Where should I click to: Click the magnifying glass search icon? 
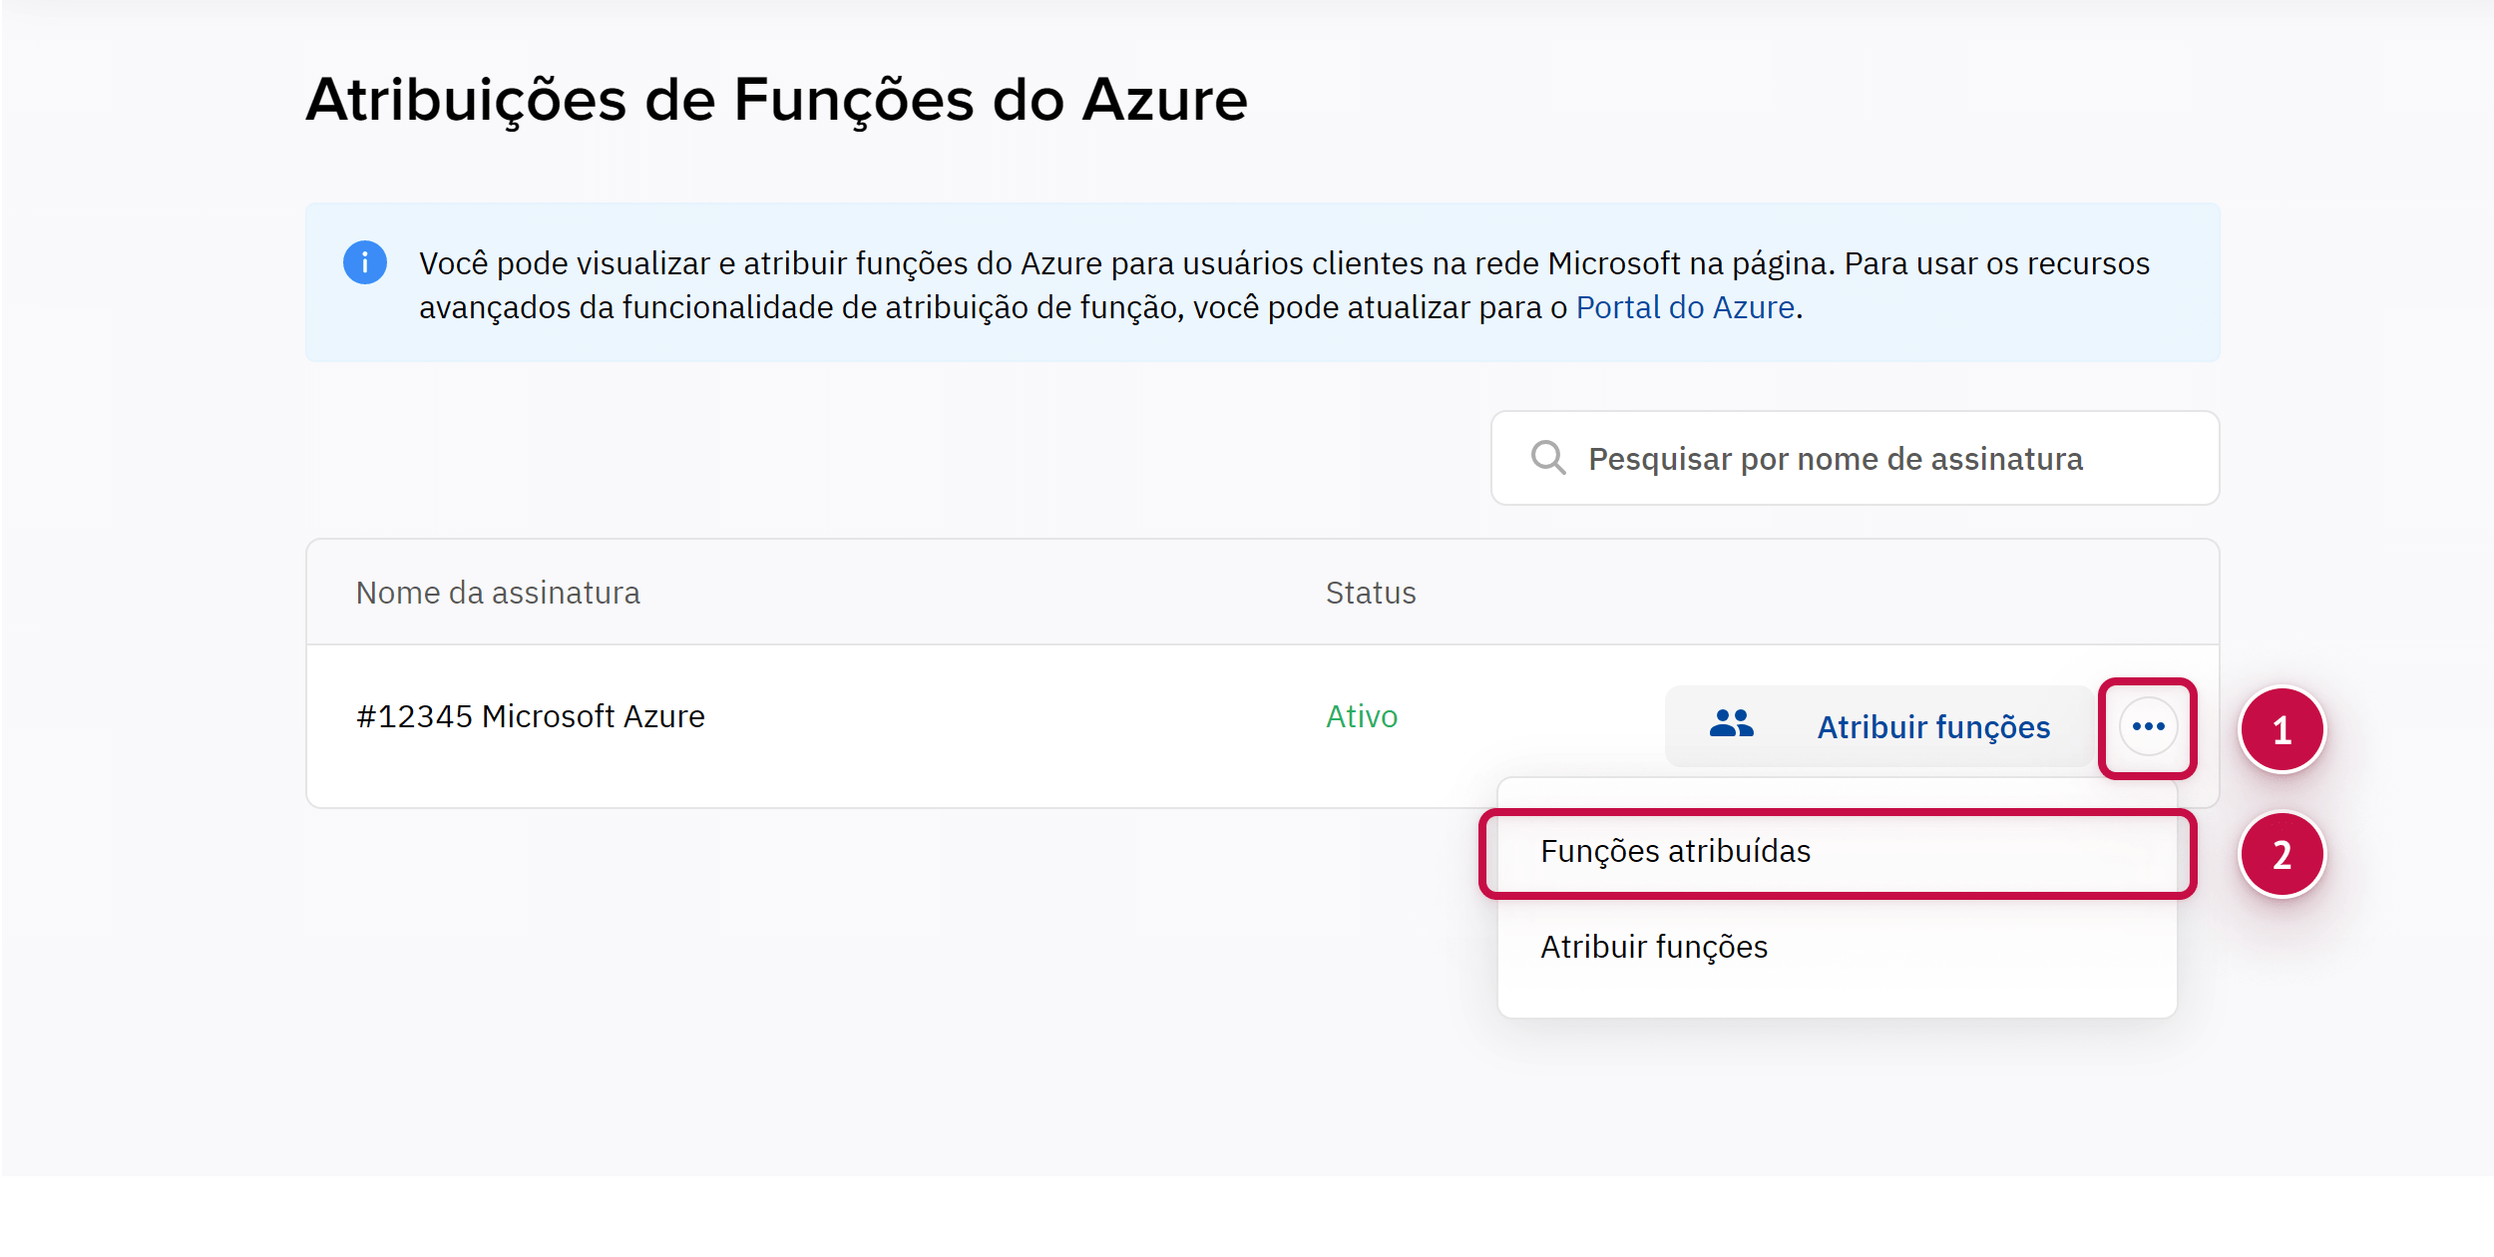pyautogui.click(x=1548, y=458)
